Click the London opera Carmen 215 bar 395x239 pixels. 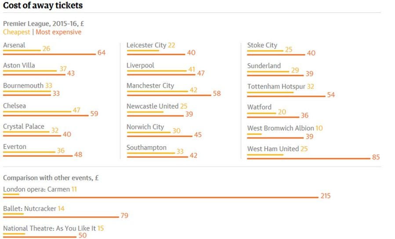160,197
